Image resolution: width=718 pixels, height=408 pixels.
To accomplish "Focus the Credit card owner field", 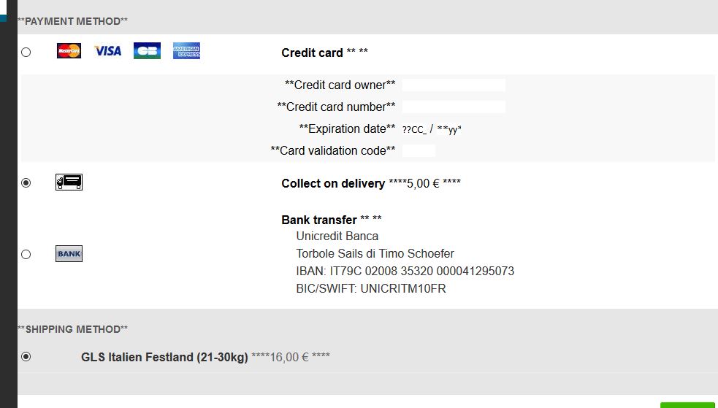I will coord(453,85).
